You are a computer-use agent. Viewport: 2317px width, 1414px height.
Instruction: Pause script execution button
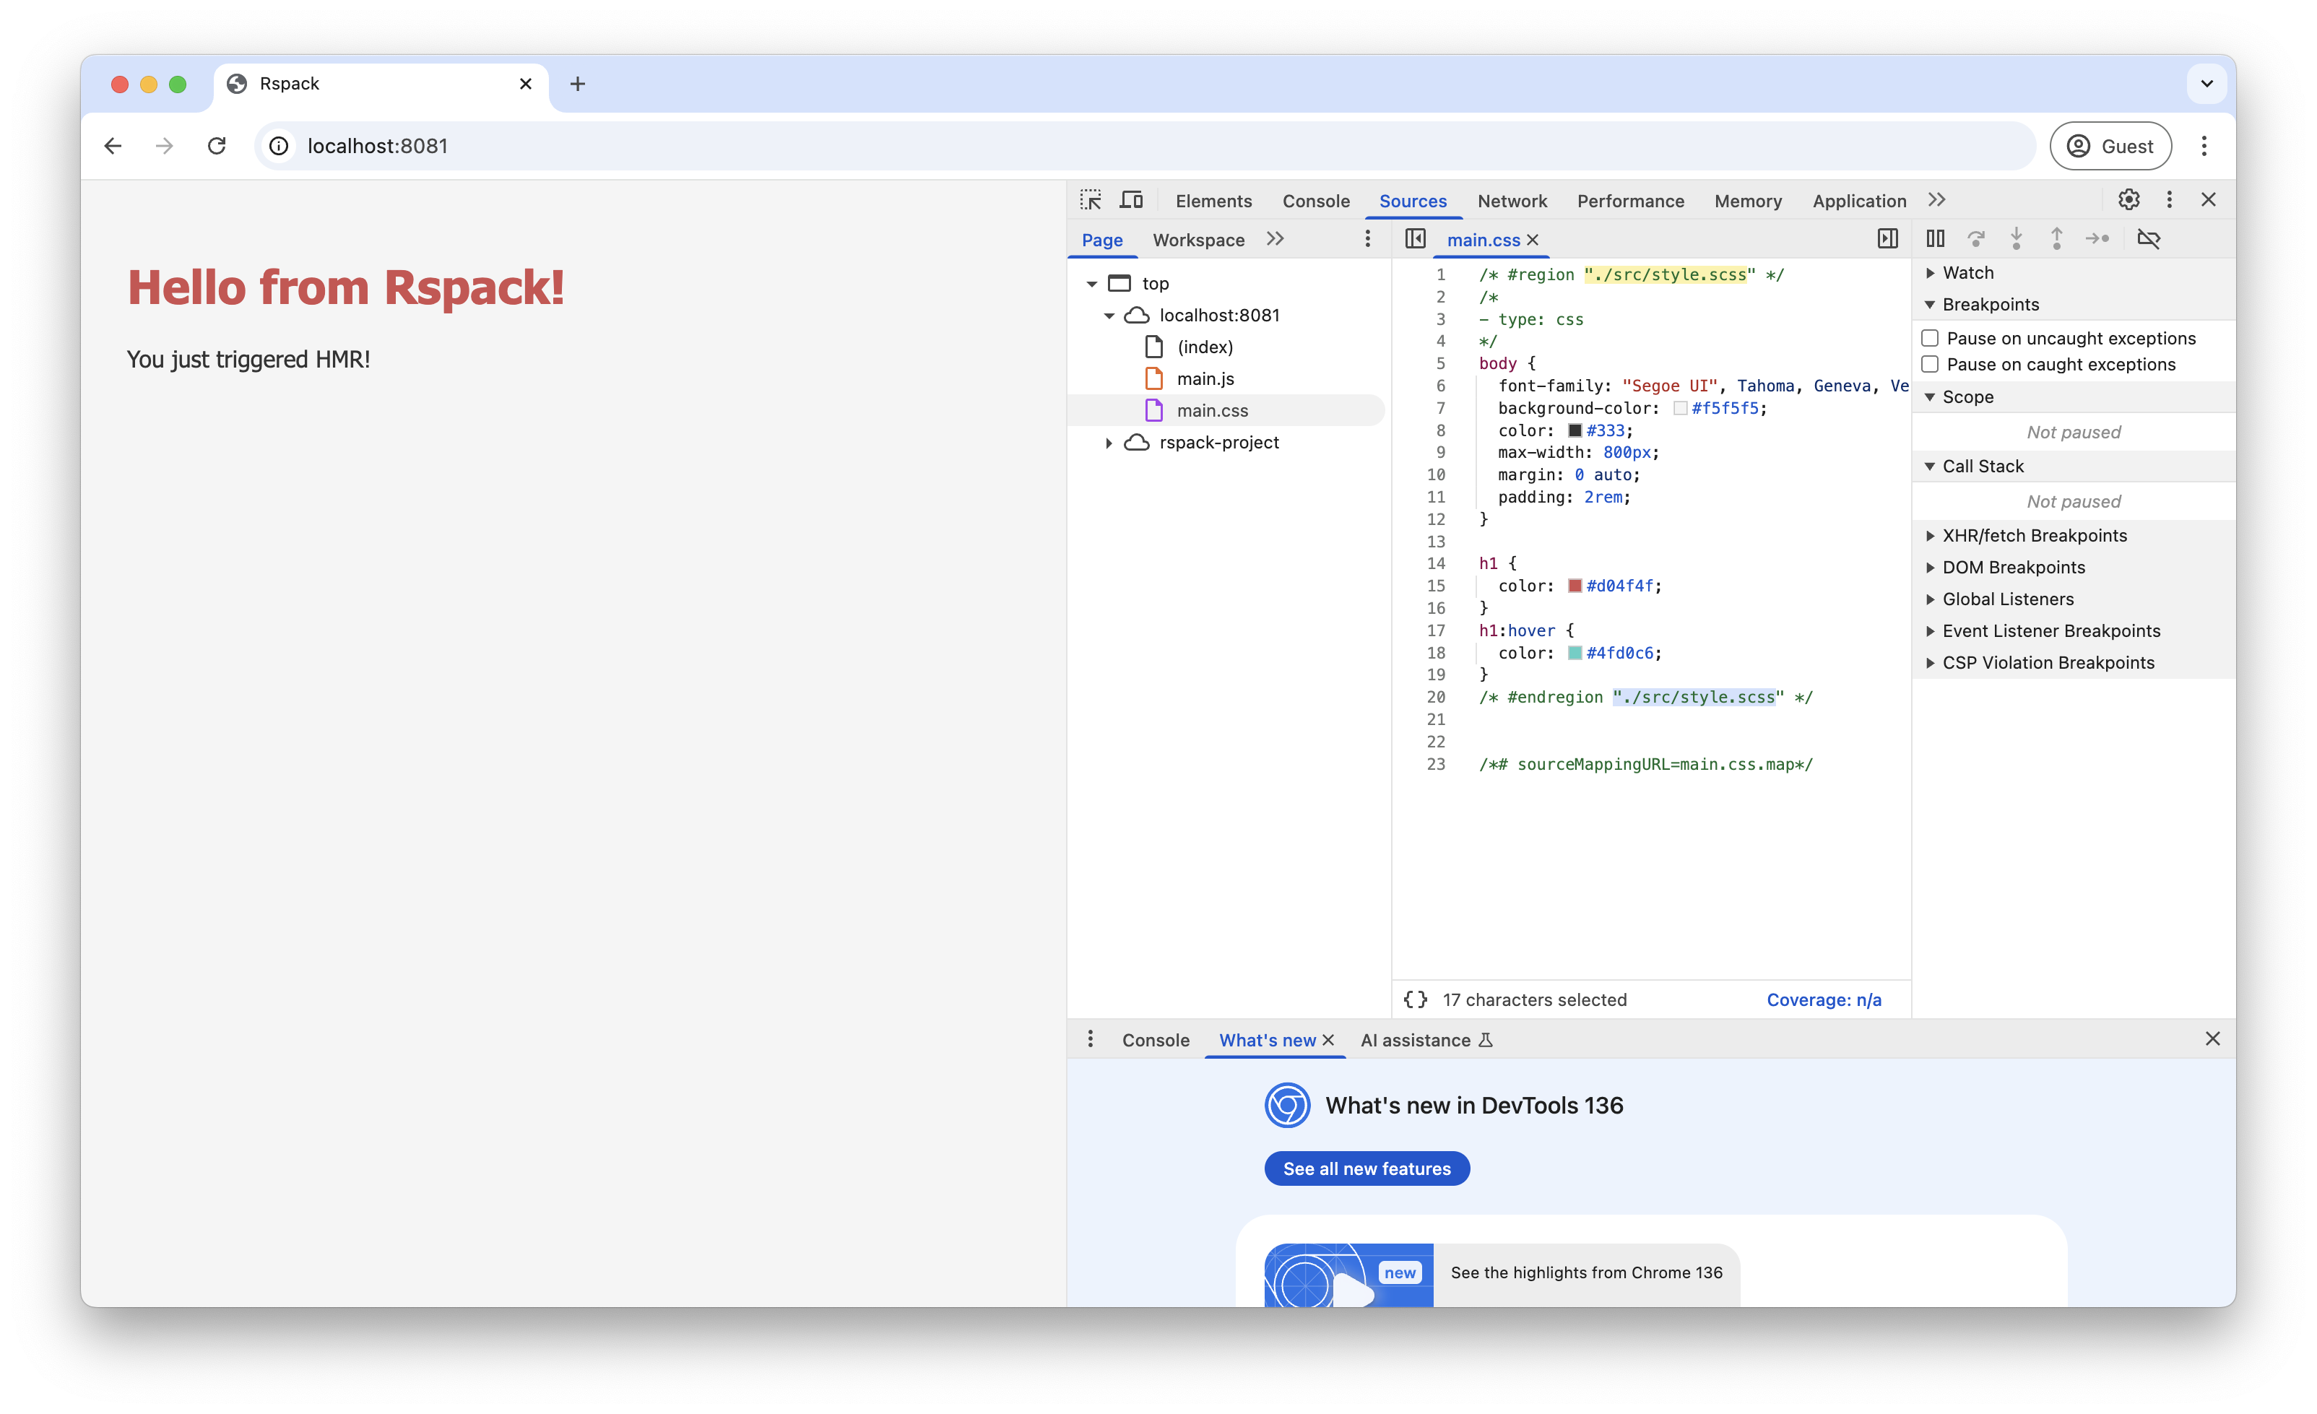click(1935, 239)
